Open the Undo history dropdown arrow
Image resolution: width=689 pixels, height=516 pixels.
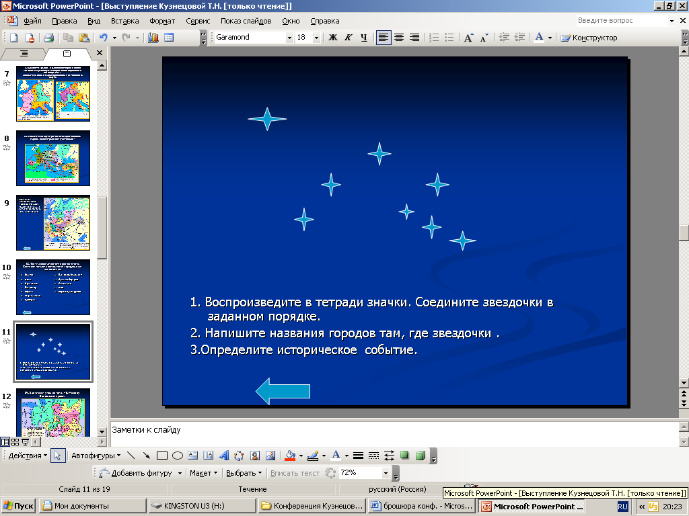pyautogui.click(x=114, y=38)
